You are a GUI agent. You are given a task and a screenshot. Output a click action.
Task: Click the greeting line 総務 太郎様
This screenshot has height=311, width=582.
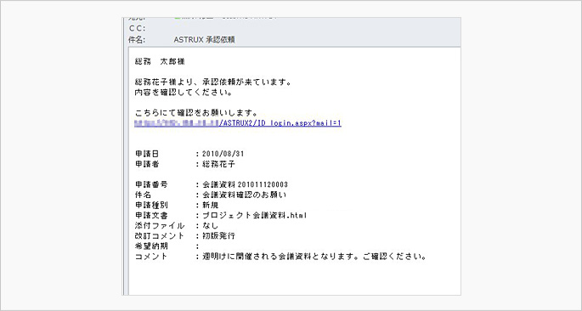[x=160, y=62]
